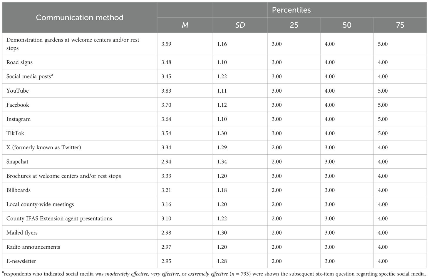Select the County IFAS Extension agent presentations row
This screenshot has height=279, width=429.
click(x=59, y=218)
